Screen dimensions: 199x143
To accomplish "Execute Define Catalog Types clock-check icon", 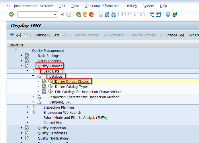I will coord(50,87).
